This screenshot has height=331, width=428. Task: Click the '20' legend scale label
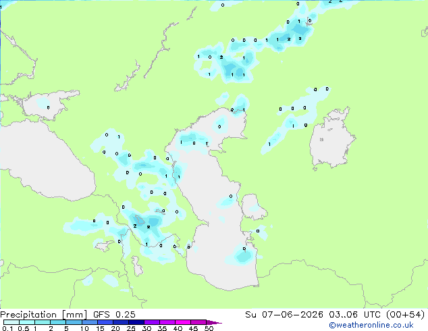tap(115, 328)
